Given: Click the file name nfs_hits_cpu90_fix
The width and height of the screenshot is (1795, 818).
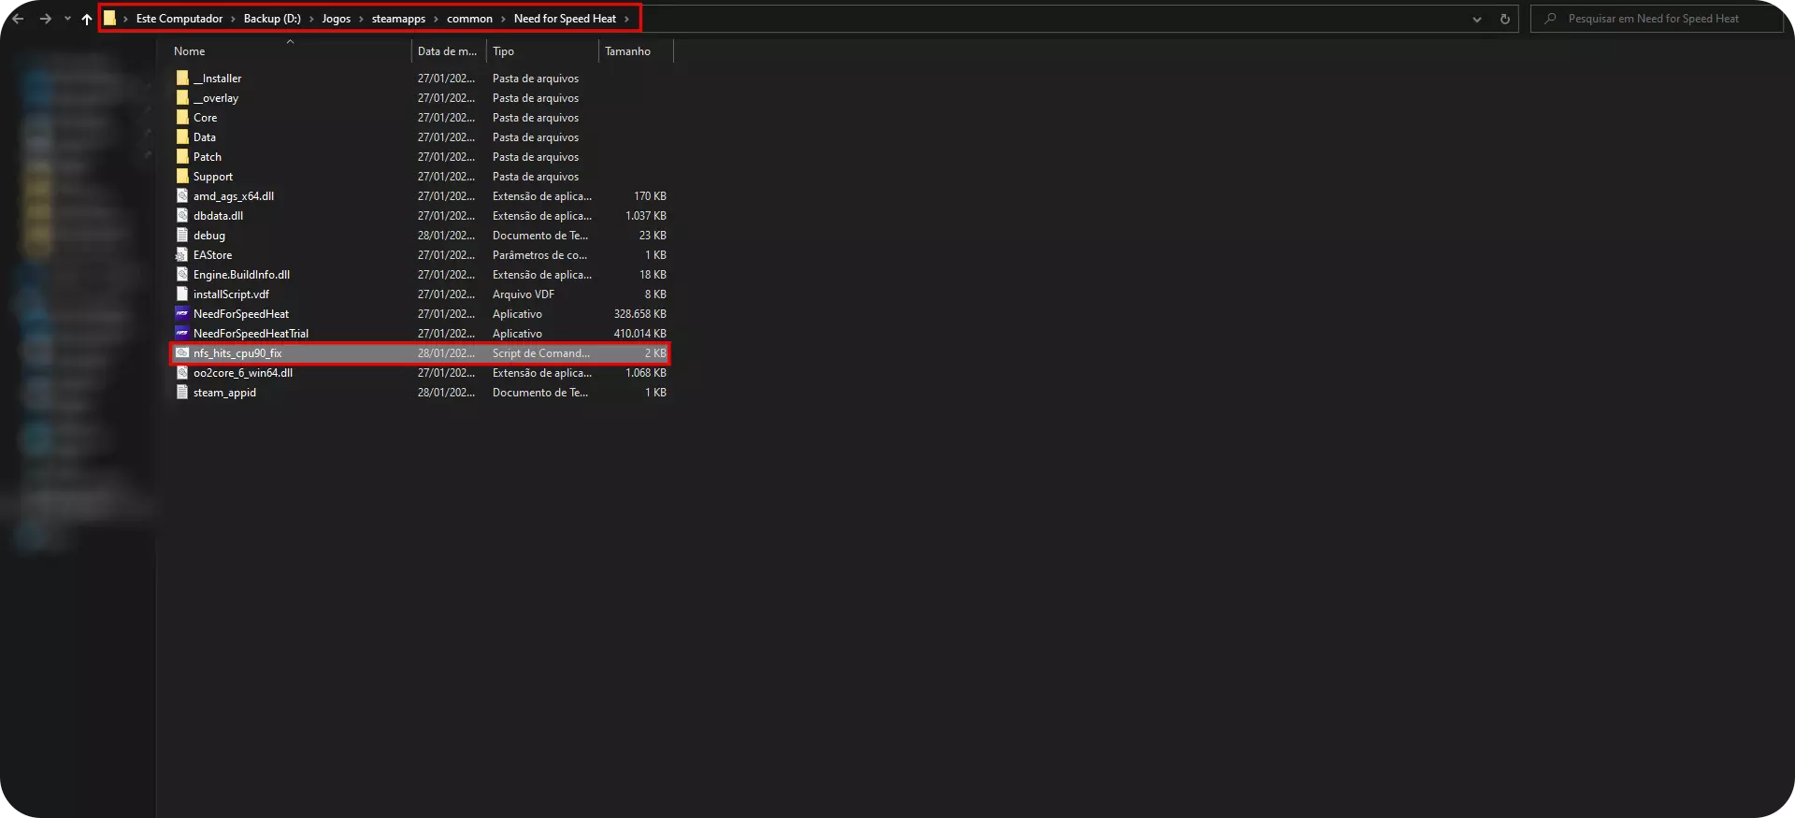Looking at the screenshot, I should (237, 353).
